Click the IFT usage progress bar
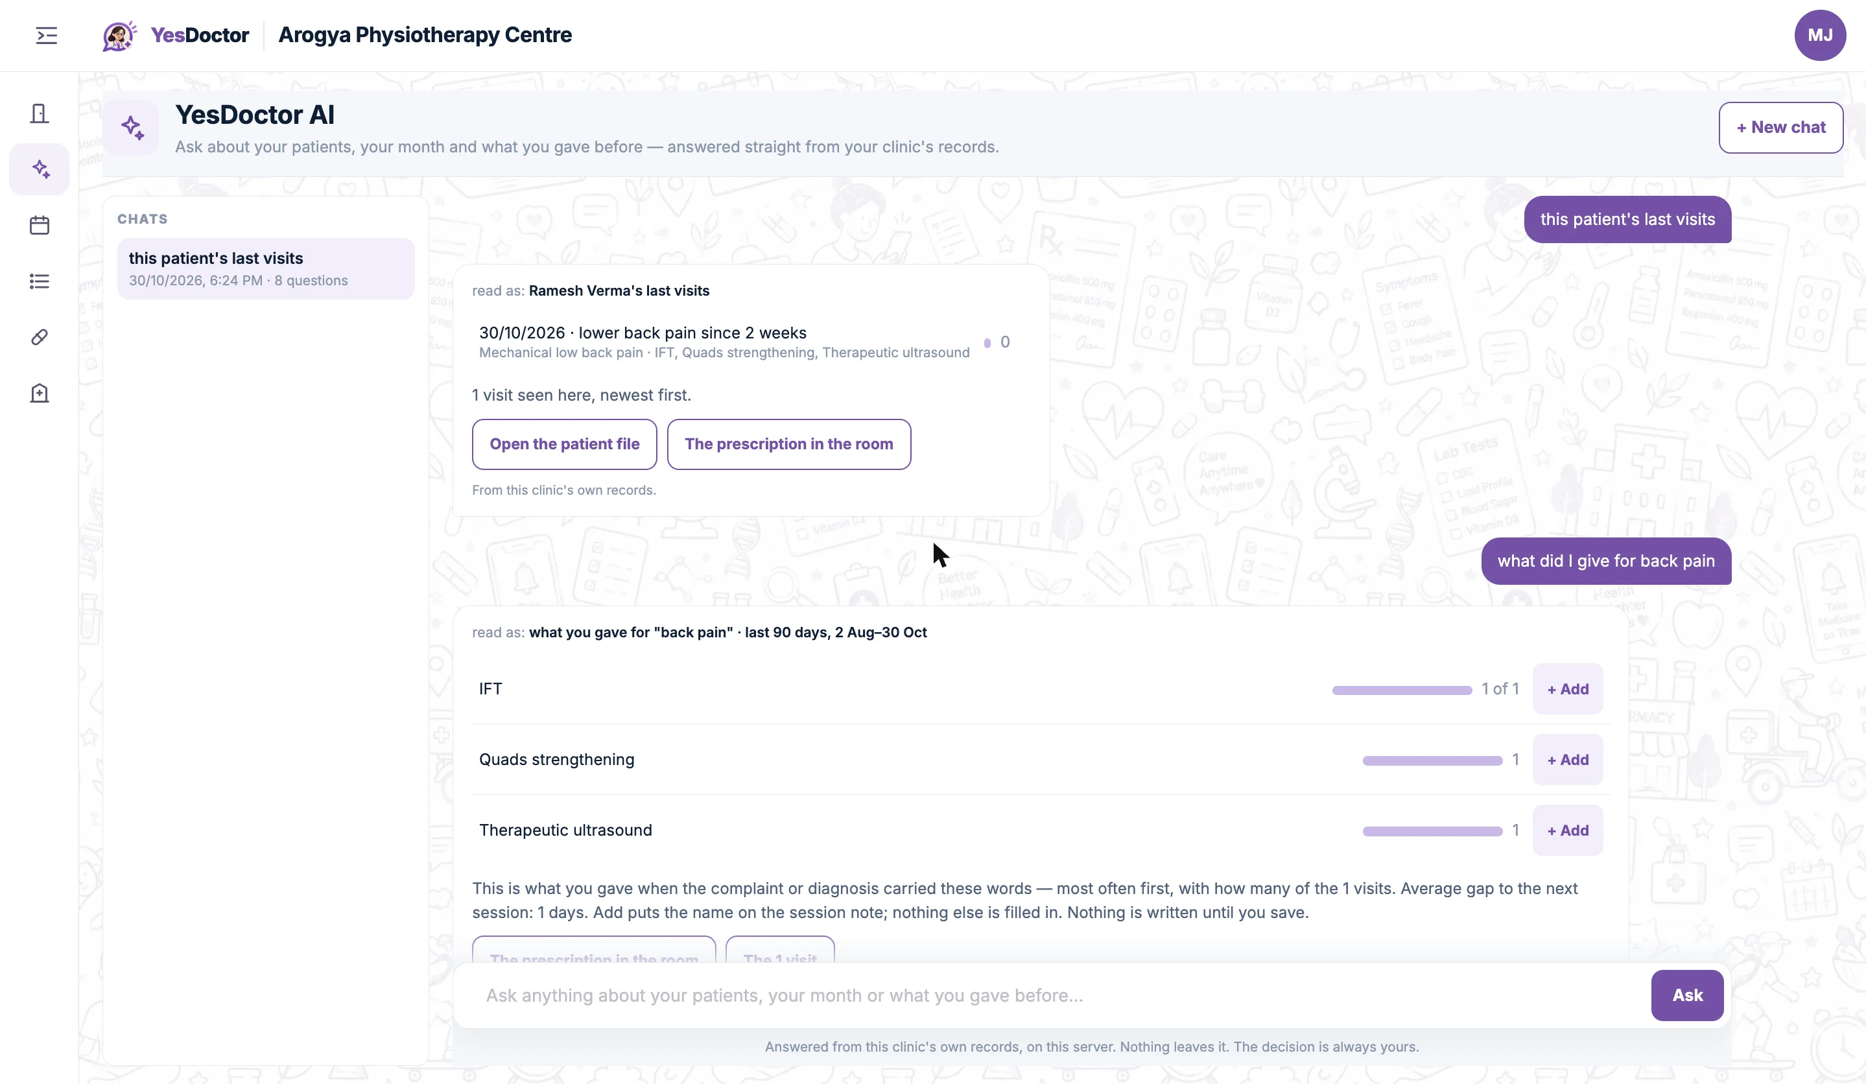Image resolution: width=1866 pixels, height=1084 pixels. 1401,690
